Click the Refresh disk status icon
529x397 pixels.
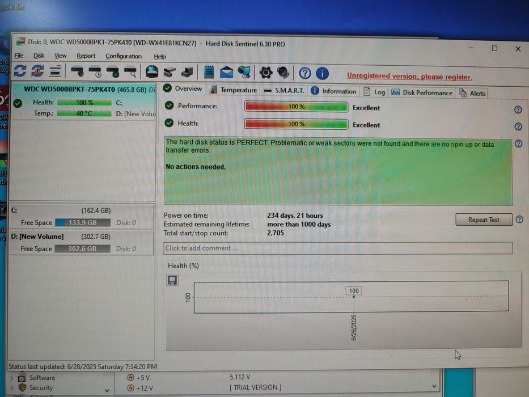pyautogui.click(x=20, y=70)
